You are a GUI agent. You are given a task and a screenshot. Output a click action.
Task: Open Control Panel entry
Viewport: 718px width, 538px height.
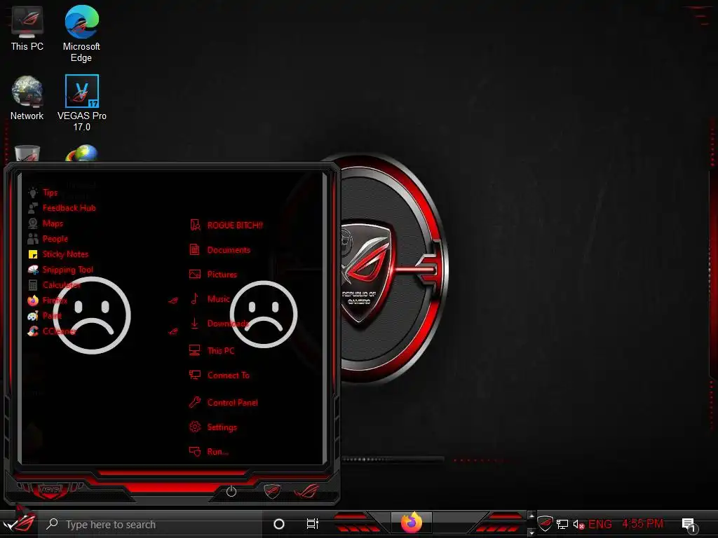(232, 403)
